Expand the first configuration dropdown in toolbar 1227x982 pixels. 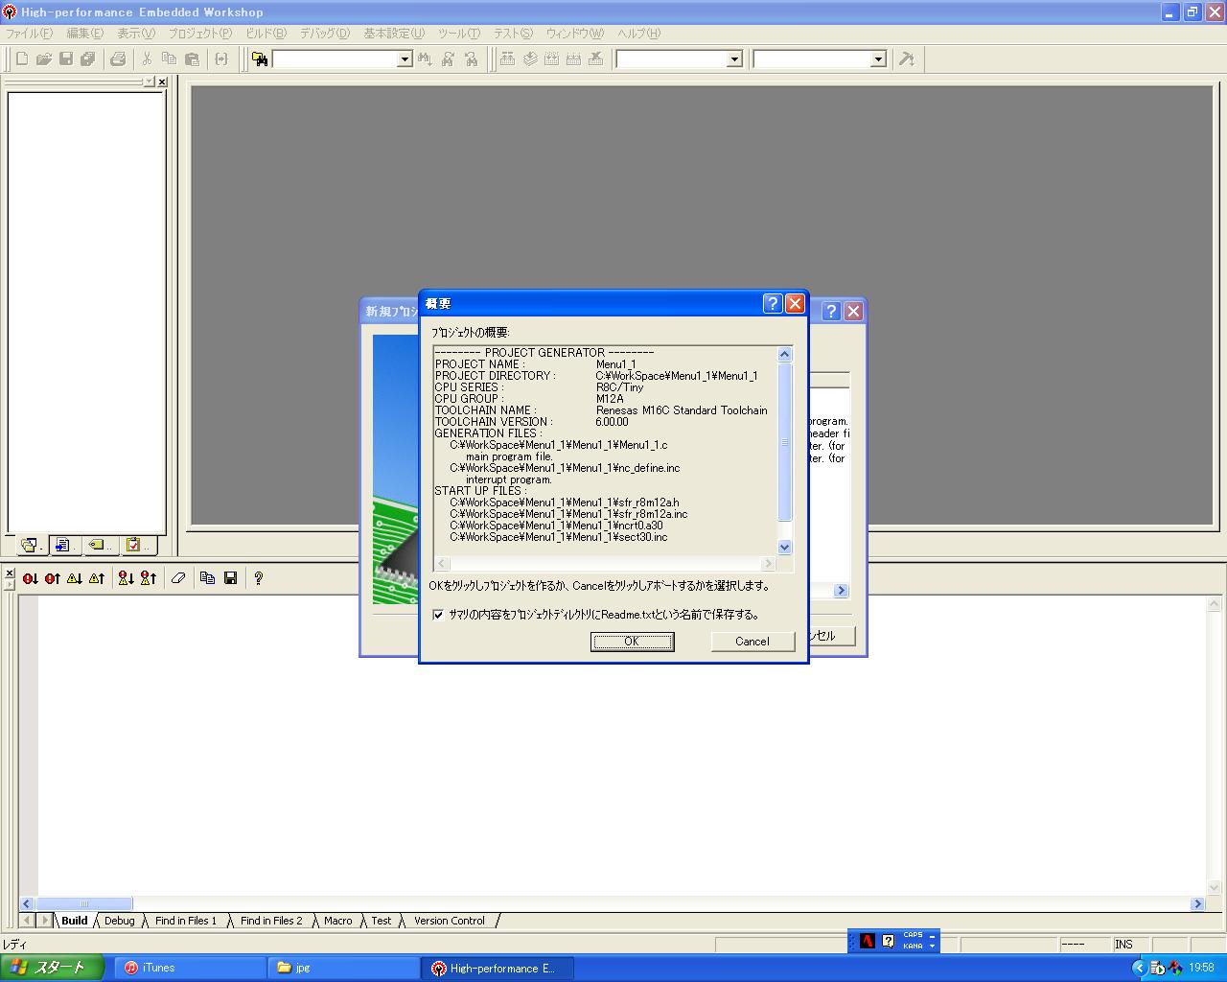734,59
